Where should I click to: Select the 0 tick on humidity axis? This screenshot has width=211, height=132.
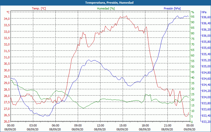(192, 122)
